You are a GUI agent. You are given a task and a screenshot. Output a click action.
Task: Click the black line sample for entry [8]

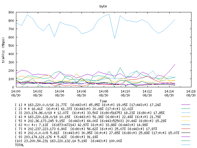tap(186, 133)
